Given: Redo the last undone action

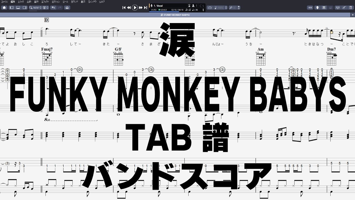Looking at the screenshot, I should coord(60,7).
